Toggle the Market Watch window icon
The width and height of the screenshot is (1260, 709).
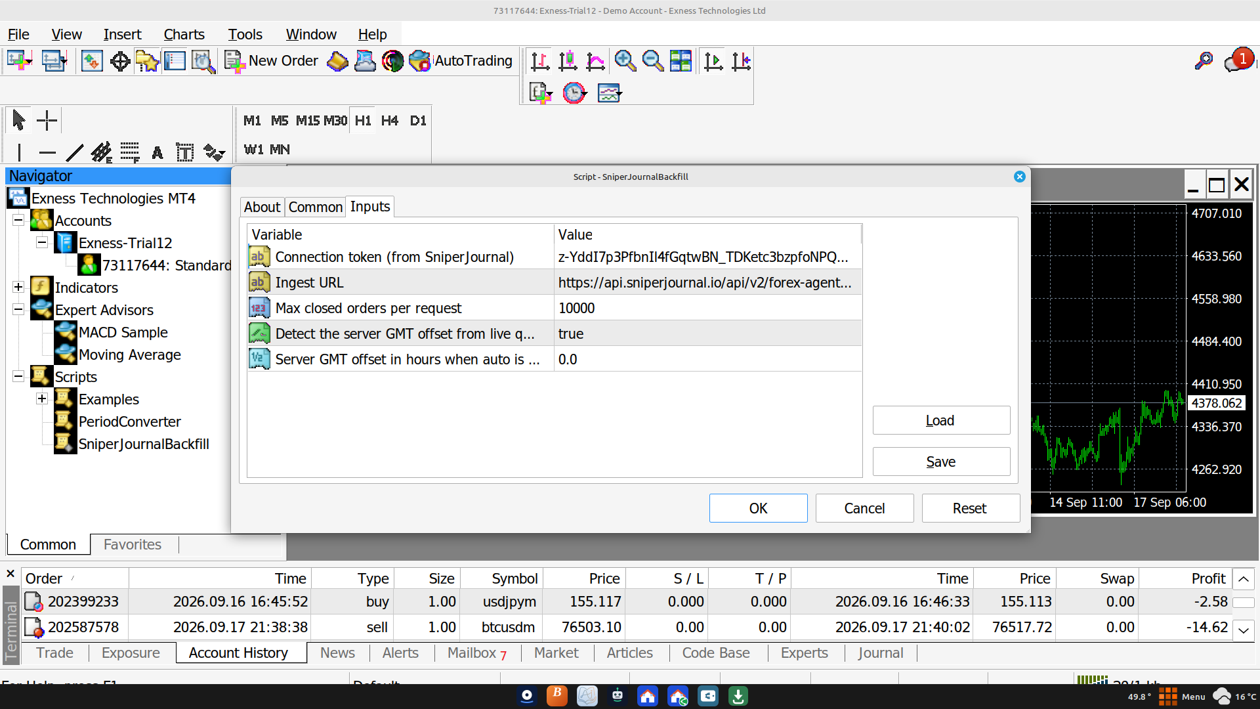coord(92,61)
